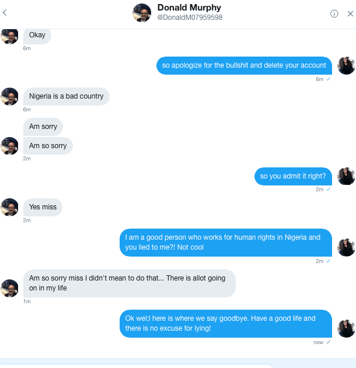Click sender avatar beside the goodbye message

tap(346, 328)
